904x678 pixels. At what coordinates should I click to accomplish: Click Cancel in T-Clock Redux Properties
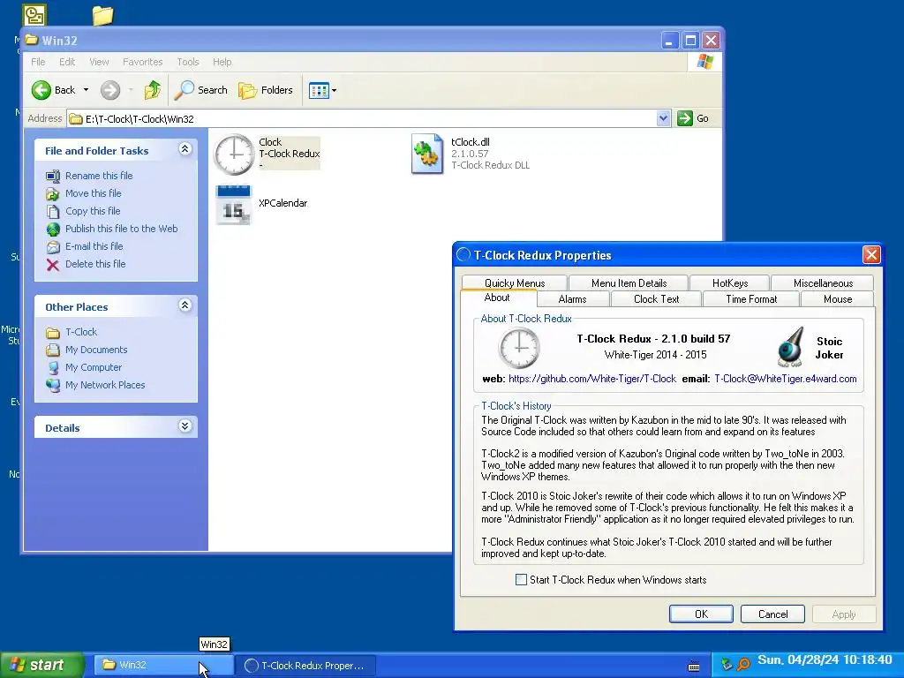point(772,614)
